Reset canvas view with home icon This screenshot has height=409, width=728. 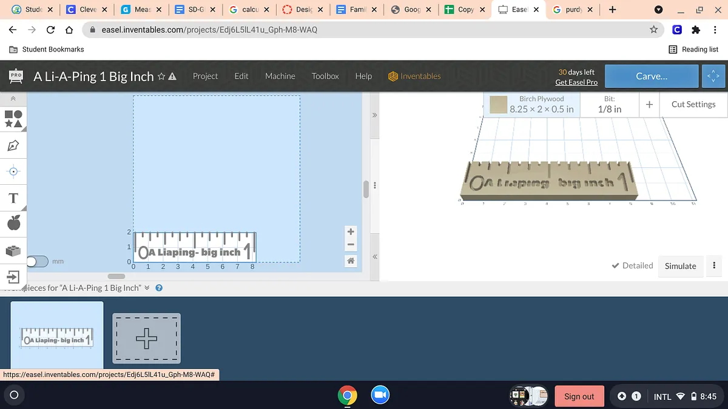click(x=350, y=261)
